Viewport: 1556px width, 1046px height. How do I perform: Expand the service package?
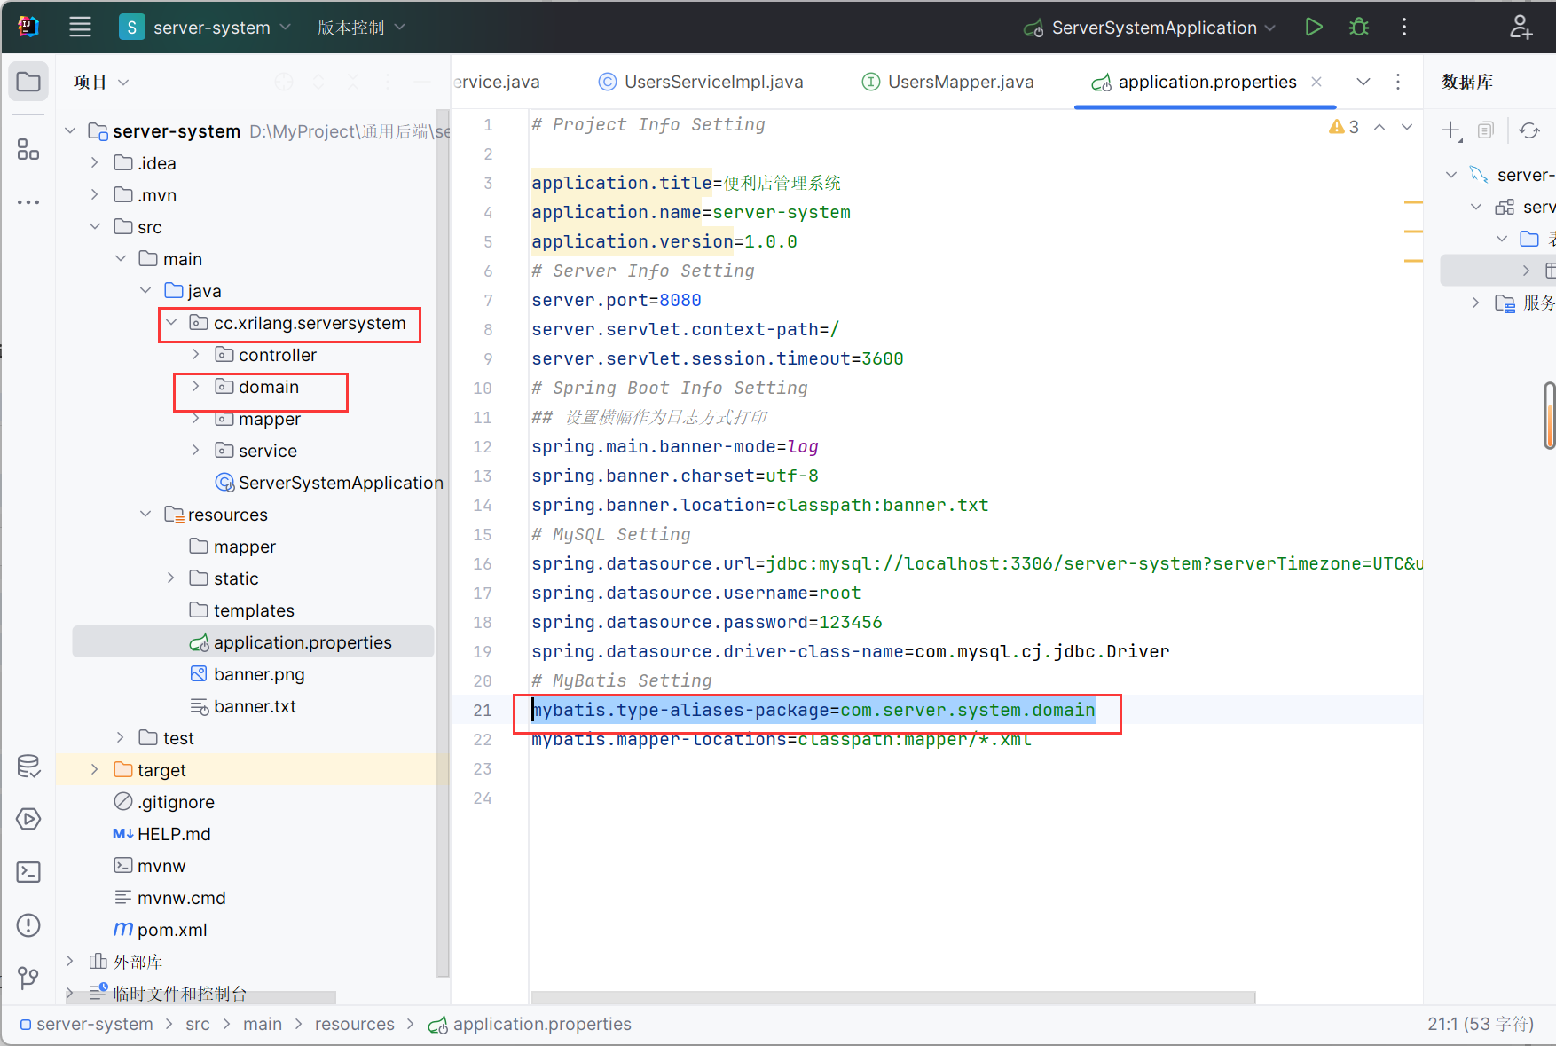[196, 451]
